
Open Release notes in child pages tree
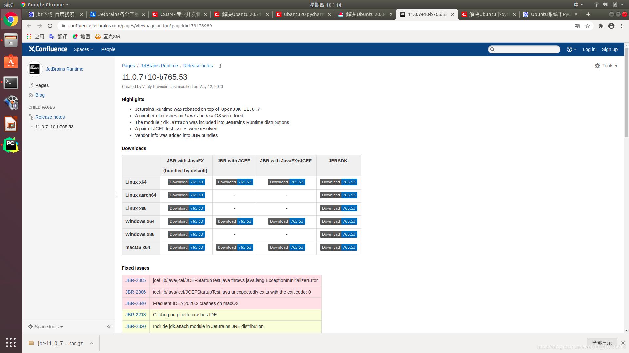(x=50, y=117)
